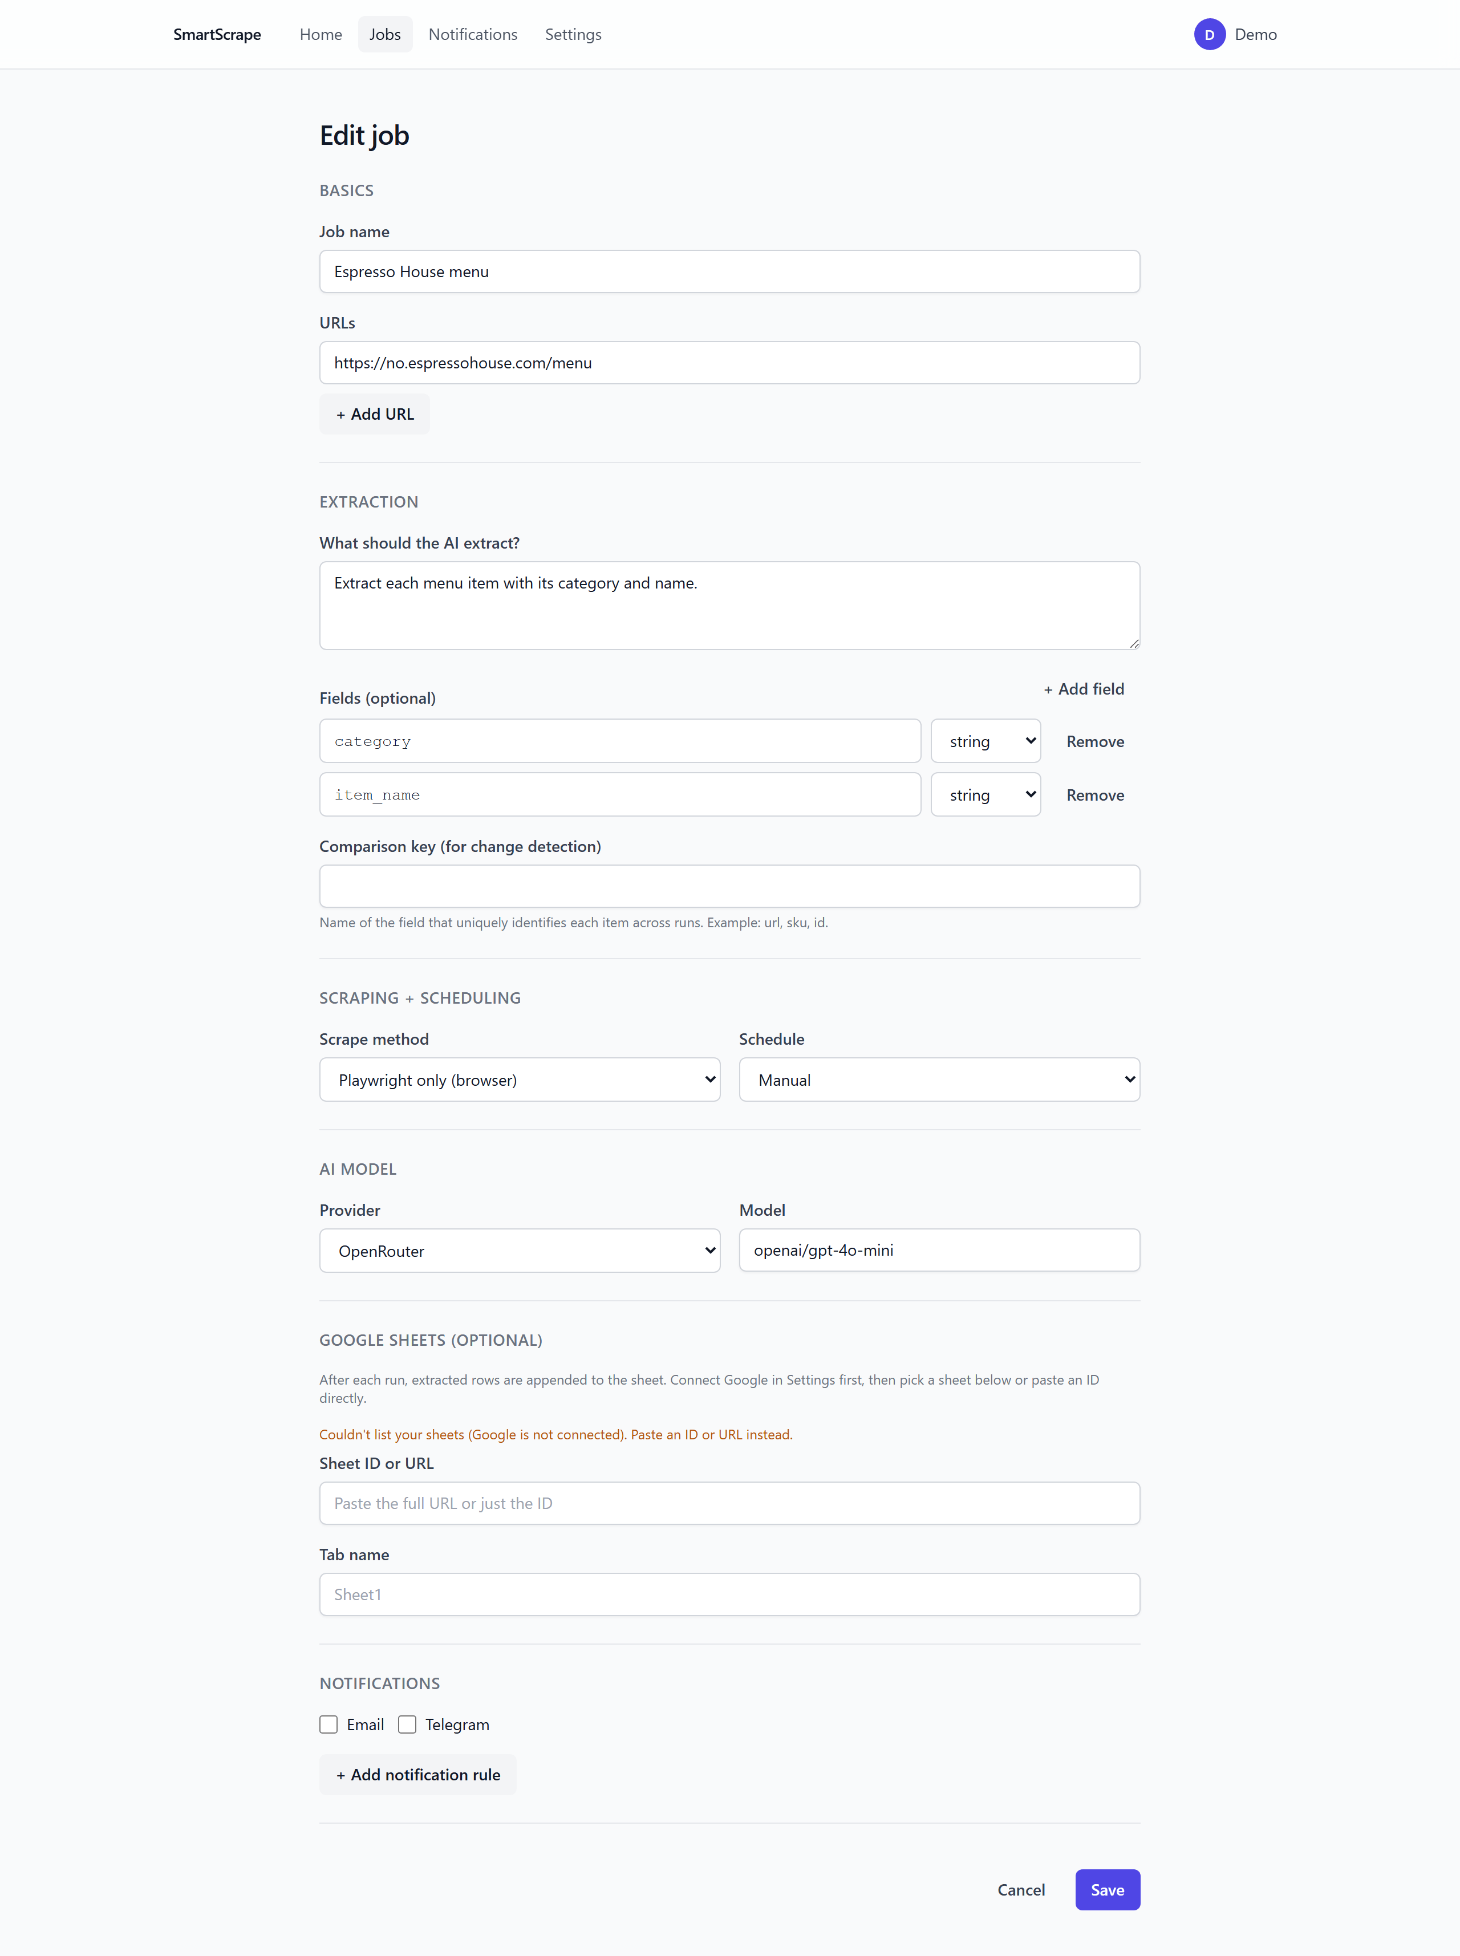Click the Sheet ID or URL input
Screen dimensions: 1460x1956
[x=730, y=1503]
